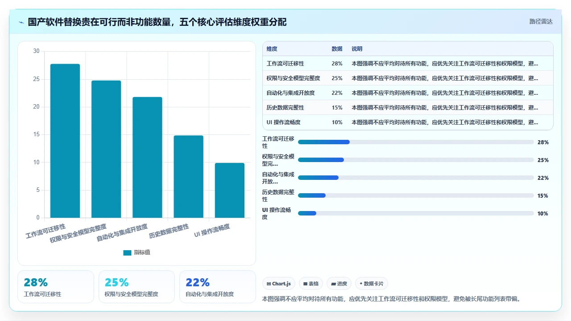Click the footer summary text below the chips
This screenshot has width=571, height=321.
pos(391,299)
